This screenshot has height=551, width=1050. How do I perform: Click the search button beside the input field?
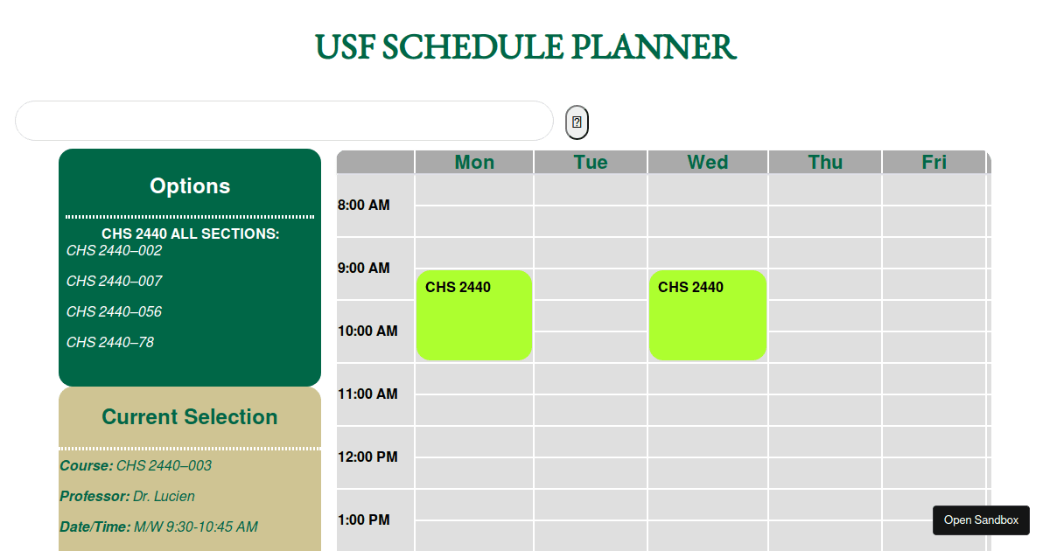(x=576, y=122)
